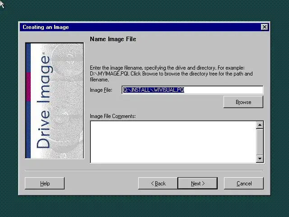
Task: Close the Creating an Image dialog
Action: [265, 27]
